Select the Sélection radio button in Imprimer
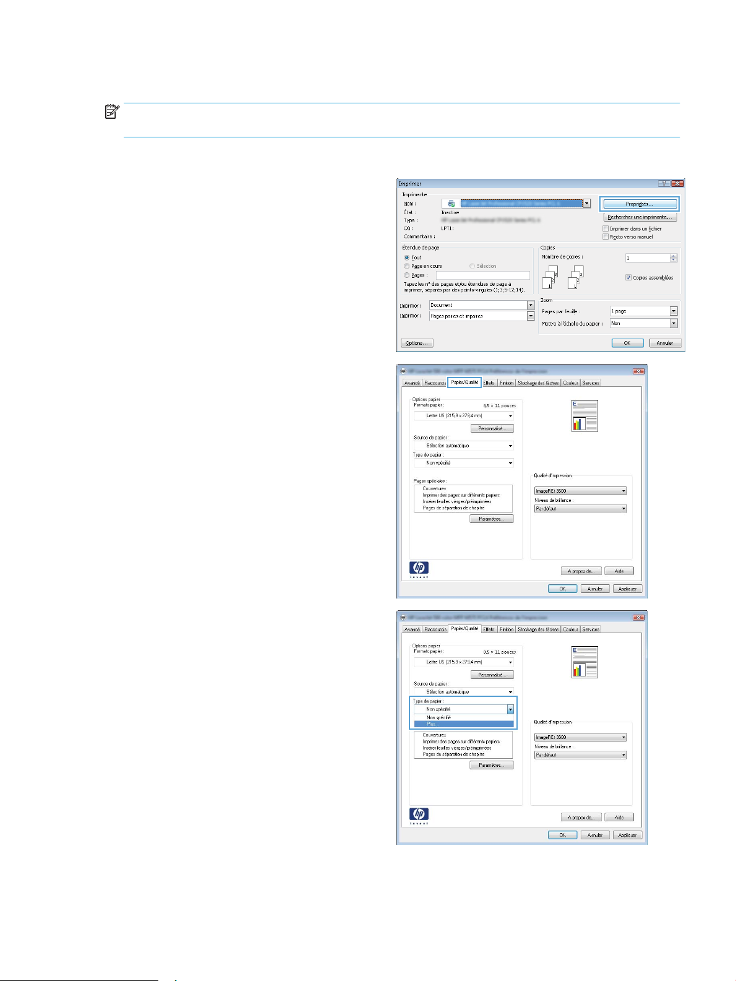Screen dimensions: 736x981 click(472, 266)
